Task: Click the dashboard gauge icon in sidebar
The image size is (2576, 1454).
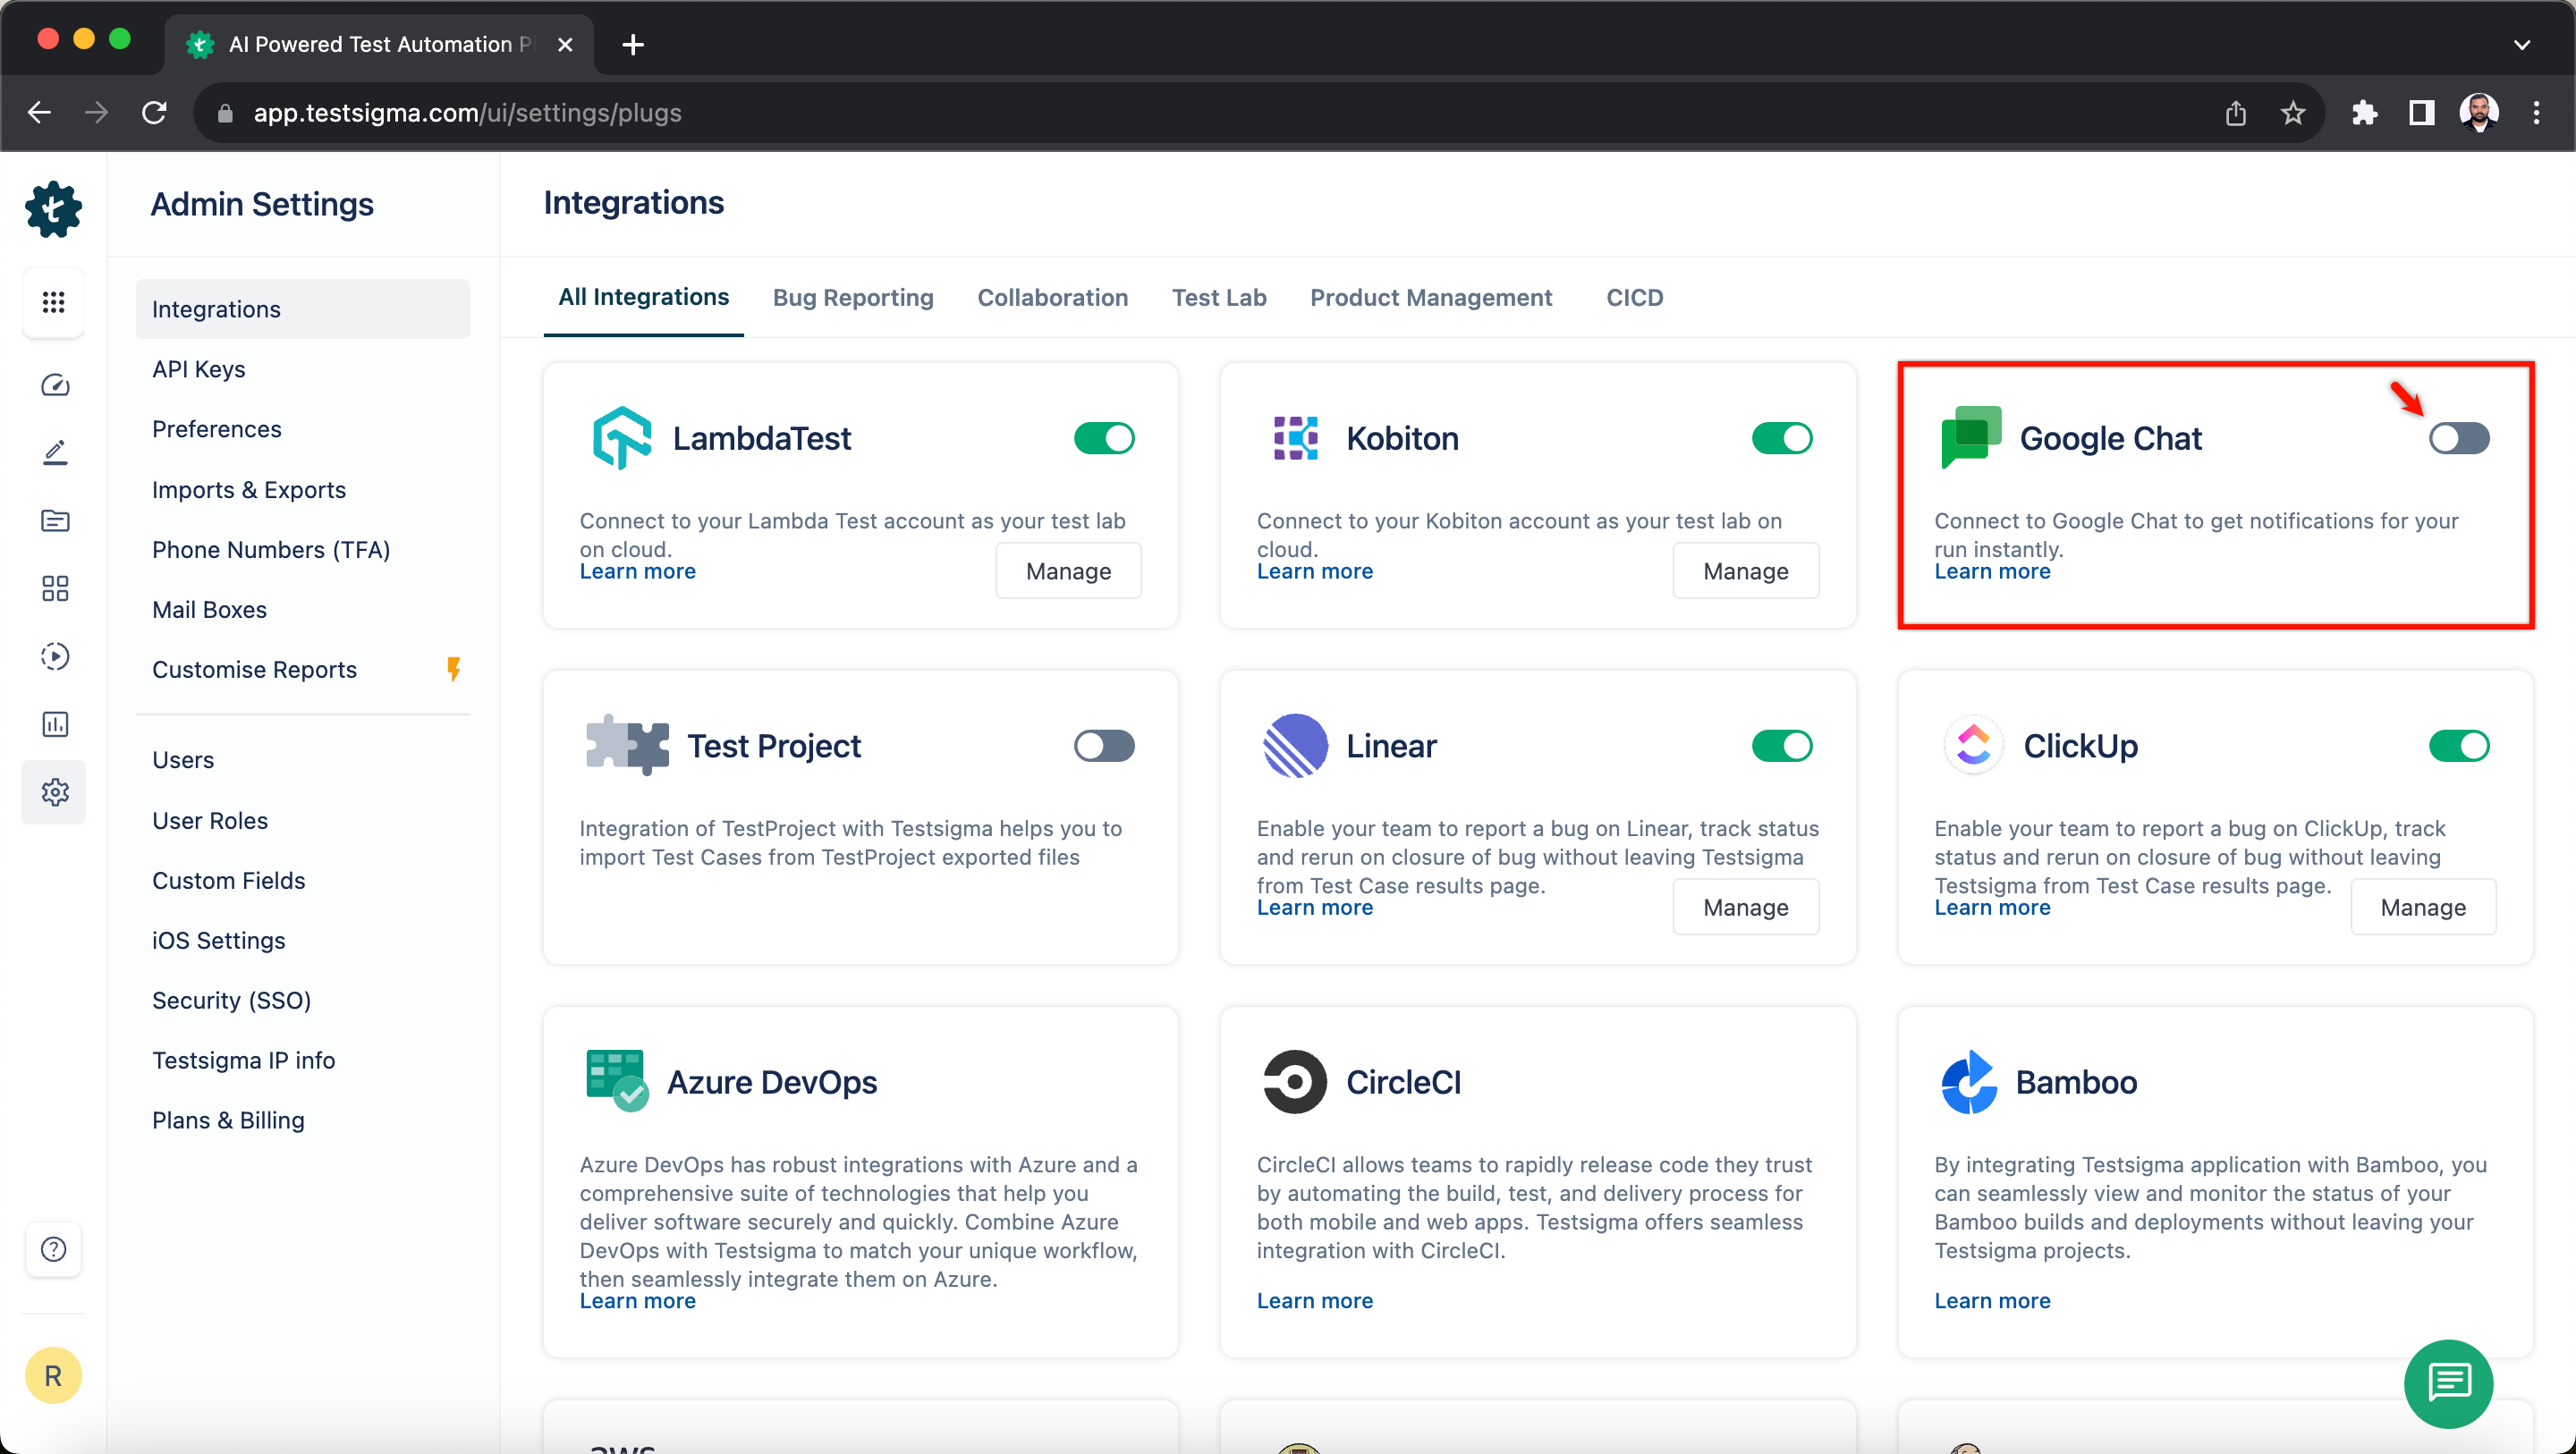Action: [x=54, y=385]
